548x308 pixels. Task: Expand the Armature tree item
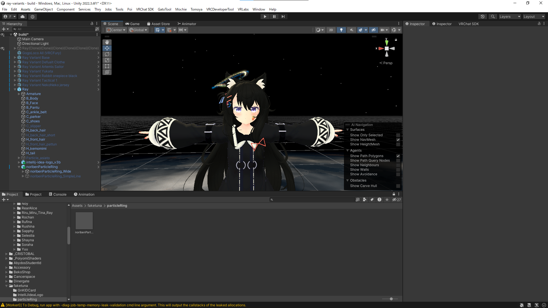click(x=19, y=94)
